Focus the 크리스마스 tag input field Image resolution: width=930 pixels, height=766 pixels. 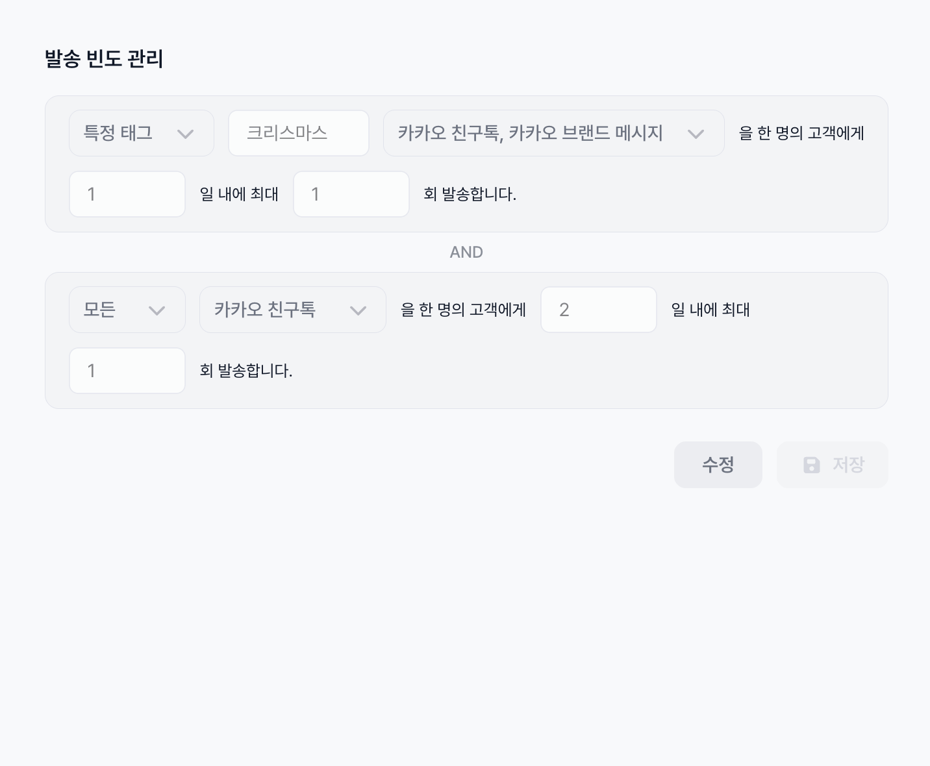click(299, 133)
